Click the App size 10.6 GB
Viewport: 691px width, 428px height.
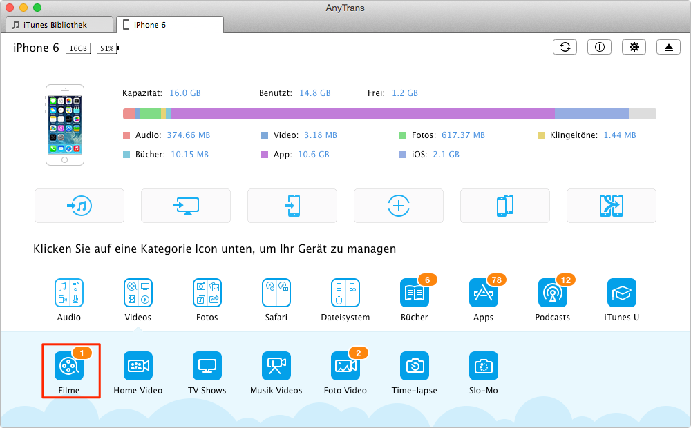click(x=314, y=155)
